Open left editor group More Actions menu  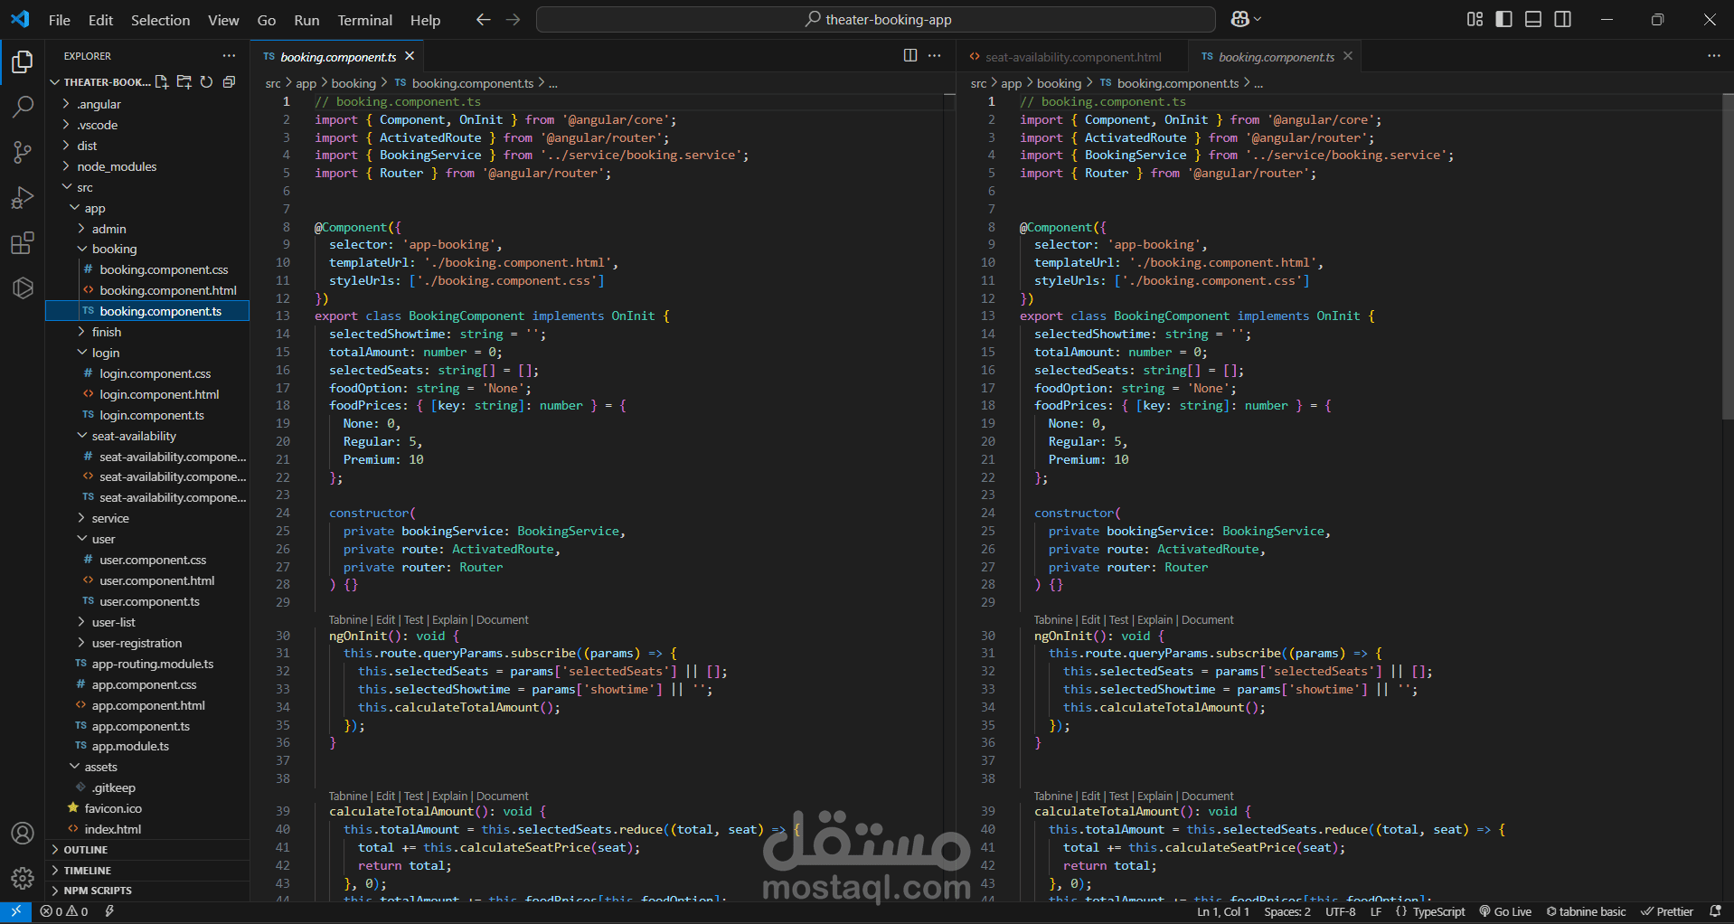935,56
